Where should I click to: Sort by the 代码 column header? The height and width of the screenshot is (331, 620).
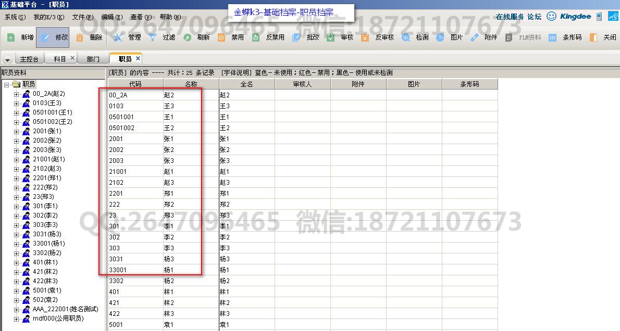pyautogui.click(x=135, y=84)
